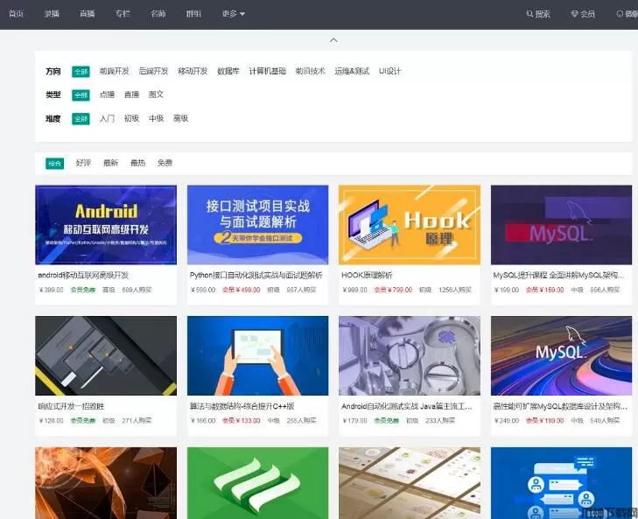The height and width of the screenshot is (519, 638).
Task: Go to the 直播 navigation item
Action: [x=87, y=14]
